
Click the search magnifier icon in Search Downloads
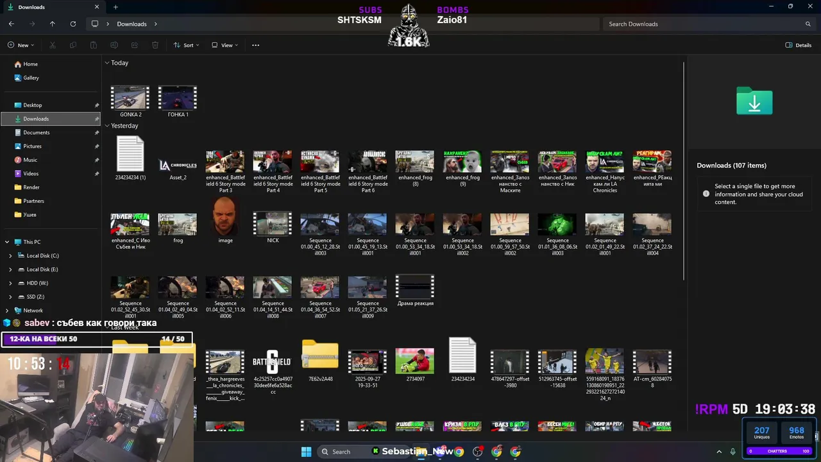808,24
